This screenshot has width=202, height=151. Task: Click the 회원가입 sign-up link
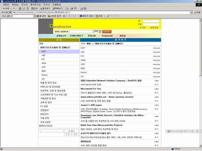point(154,28)
